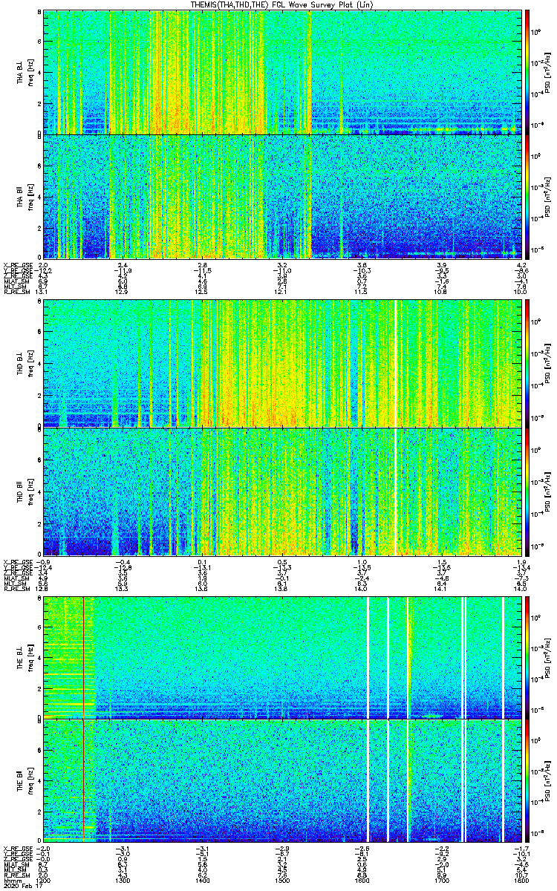This screenshot has height=891, width=557.
Task: Click the 'THD B∥ freq [Hz]' axis label
Action: pyautogui.click(x=26, y=492)
